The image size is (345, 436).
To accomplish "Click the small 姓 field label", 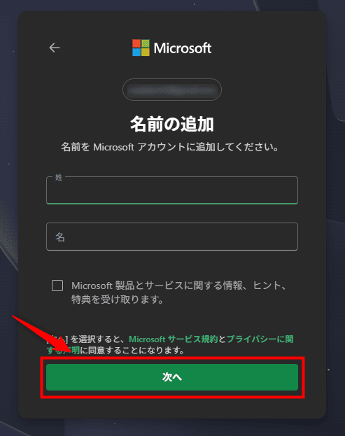I will [x=59, y=177].
